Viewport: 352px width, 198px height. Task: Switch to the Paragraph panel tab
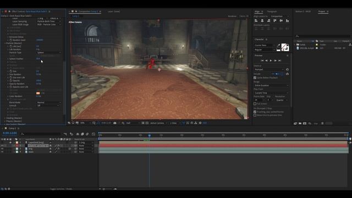[x=272, y=12]
